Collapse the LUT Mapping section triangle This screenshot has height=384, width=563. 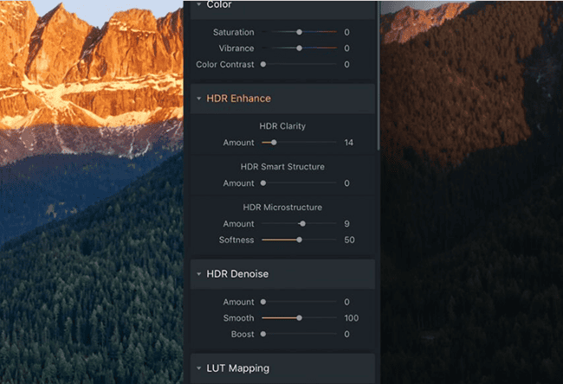[199, 368]
